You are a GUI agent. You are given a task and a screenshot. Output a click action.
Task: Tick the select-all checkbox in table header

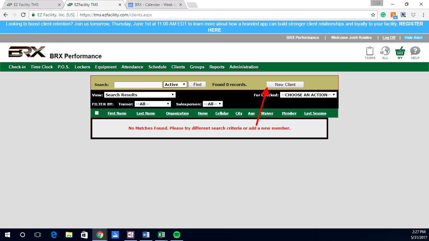pyautogui.click(x=97, y=113)
